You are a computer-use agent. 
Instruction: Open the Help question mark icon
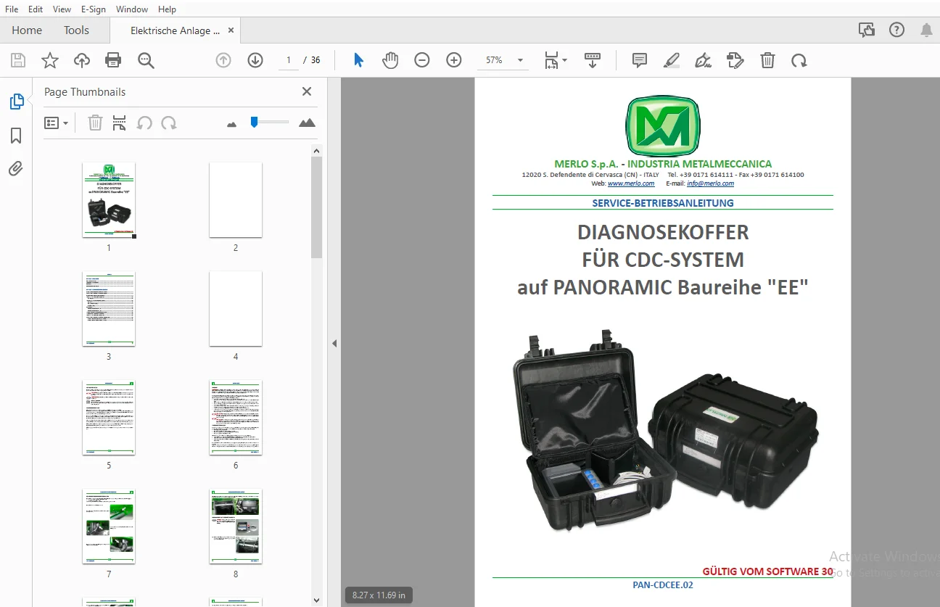click(897, 30)
